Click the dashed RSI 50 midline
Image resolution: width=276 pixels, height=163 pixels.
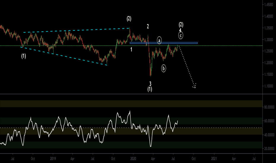tap(131, 128)
